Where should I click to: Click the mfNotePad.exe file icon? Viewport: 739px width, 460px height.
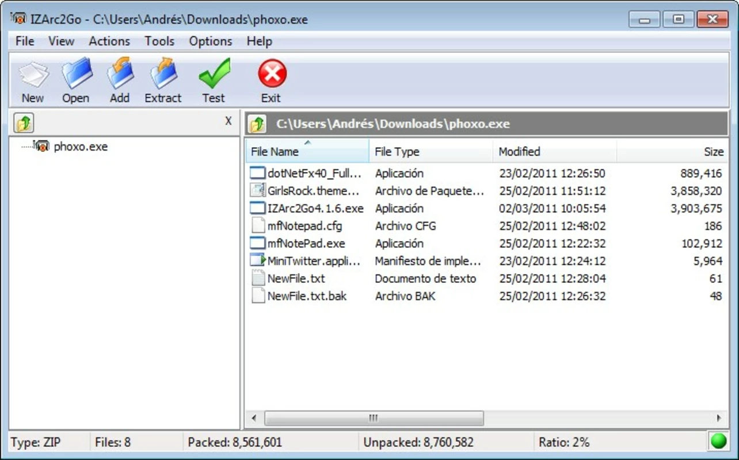pos(258,243)
